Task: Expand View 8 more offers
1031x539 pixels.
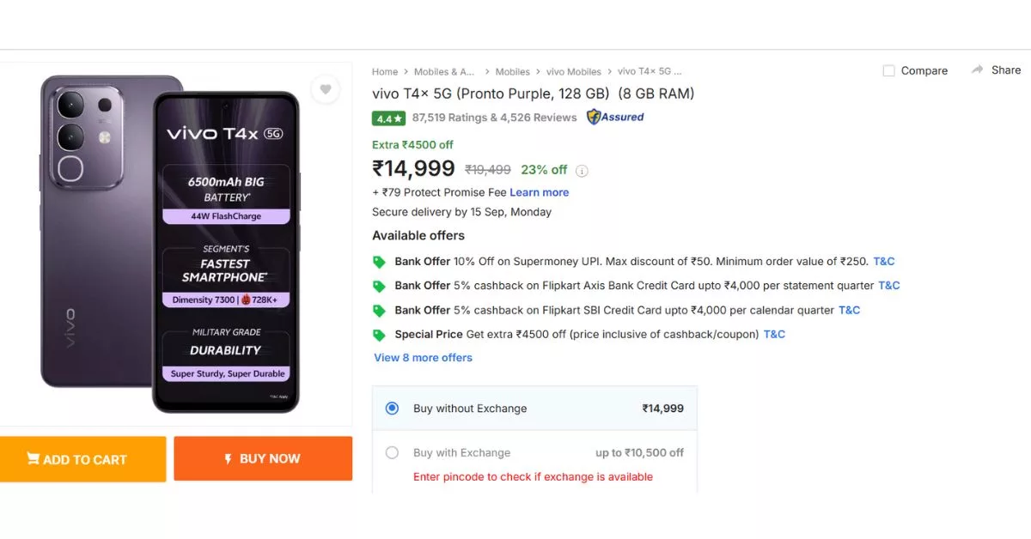Action: point(423,357)
